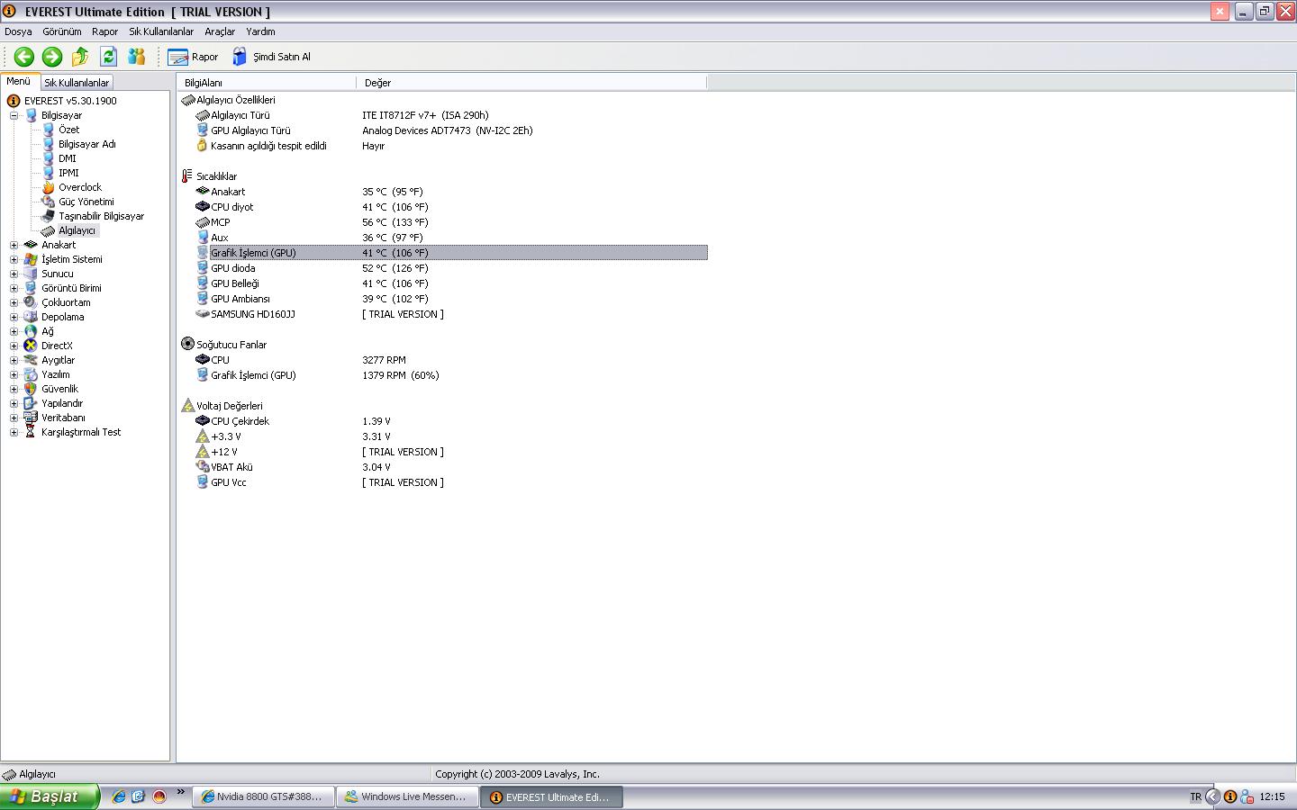Launch Internet Explorer from quick launch
The image size is (1297, 810).
click(119, 796)
